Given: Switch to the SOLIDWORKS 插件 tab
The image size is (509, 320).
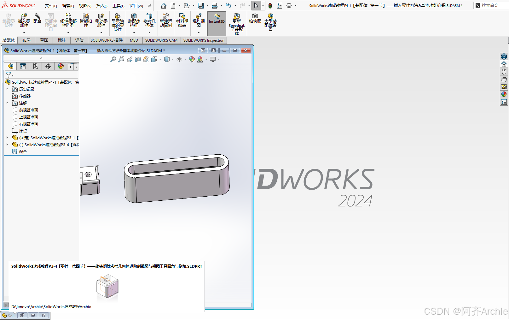Looking at the screenshot, I should tap(107, 40).
